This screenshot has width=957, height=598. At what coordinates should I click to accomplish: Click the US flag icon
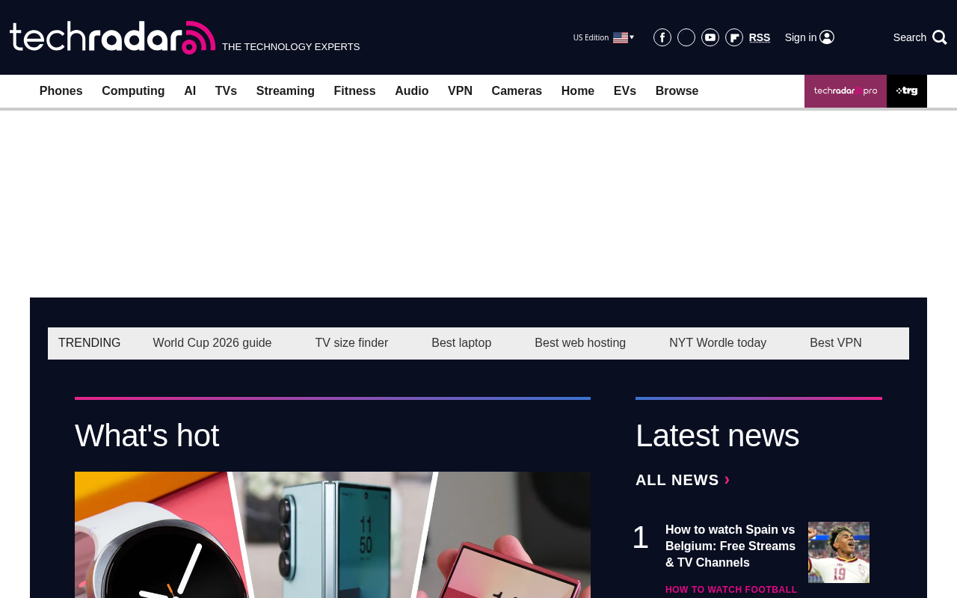tap(621, 37)
